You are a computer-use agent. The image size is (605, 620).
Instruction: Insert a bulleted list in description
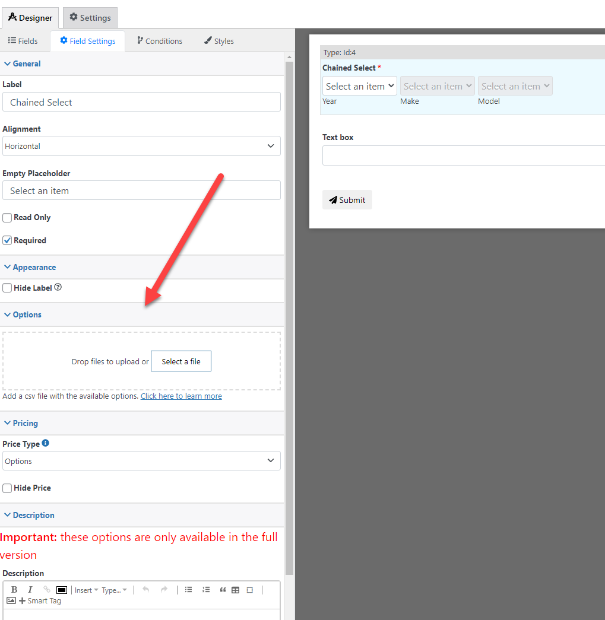(188, 590)
